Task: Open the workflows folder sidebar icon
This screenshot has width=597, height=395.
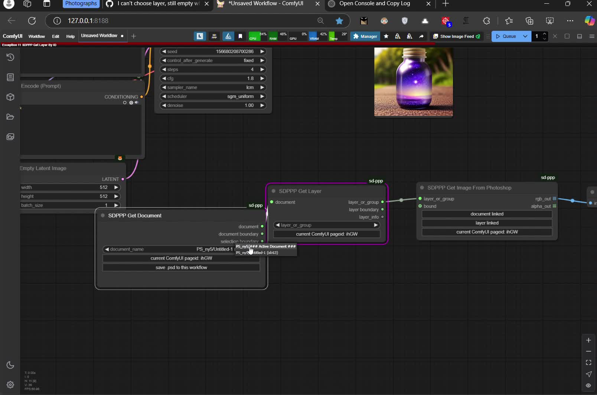Action: pyautogui.click(x=10, y=117)
